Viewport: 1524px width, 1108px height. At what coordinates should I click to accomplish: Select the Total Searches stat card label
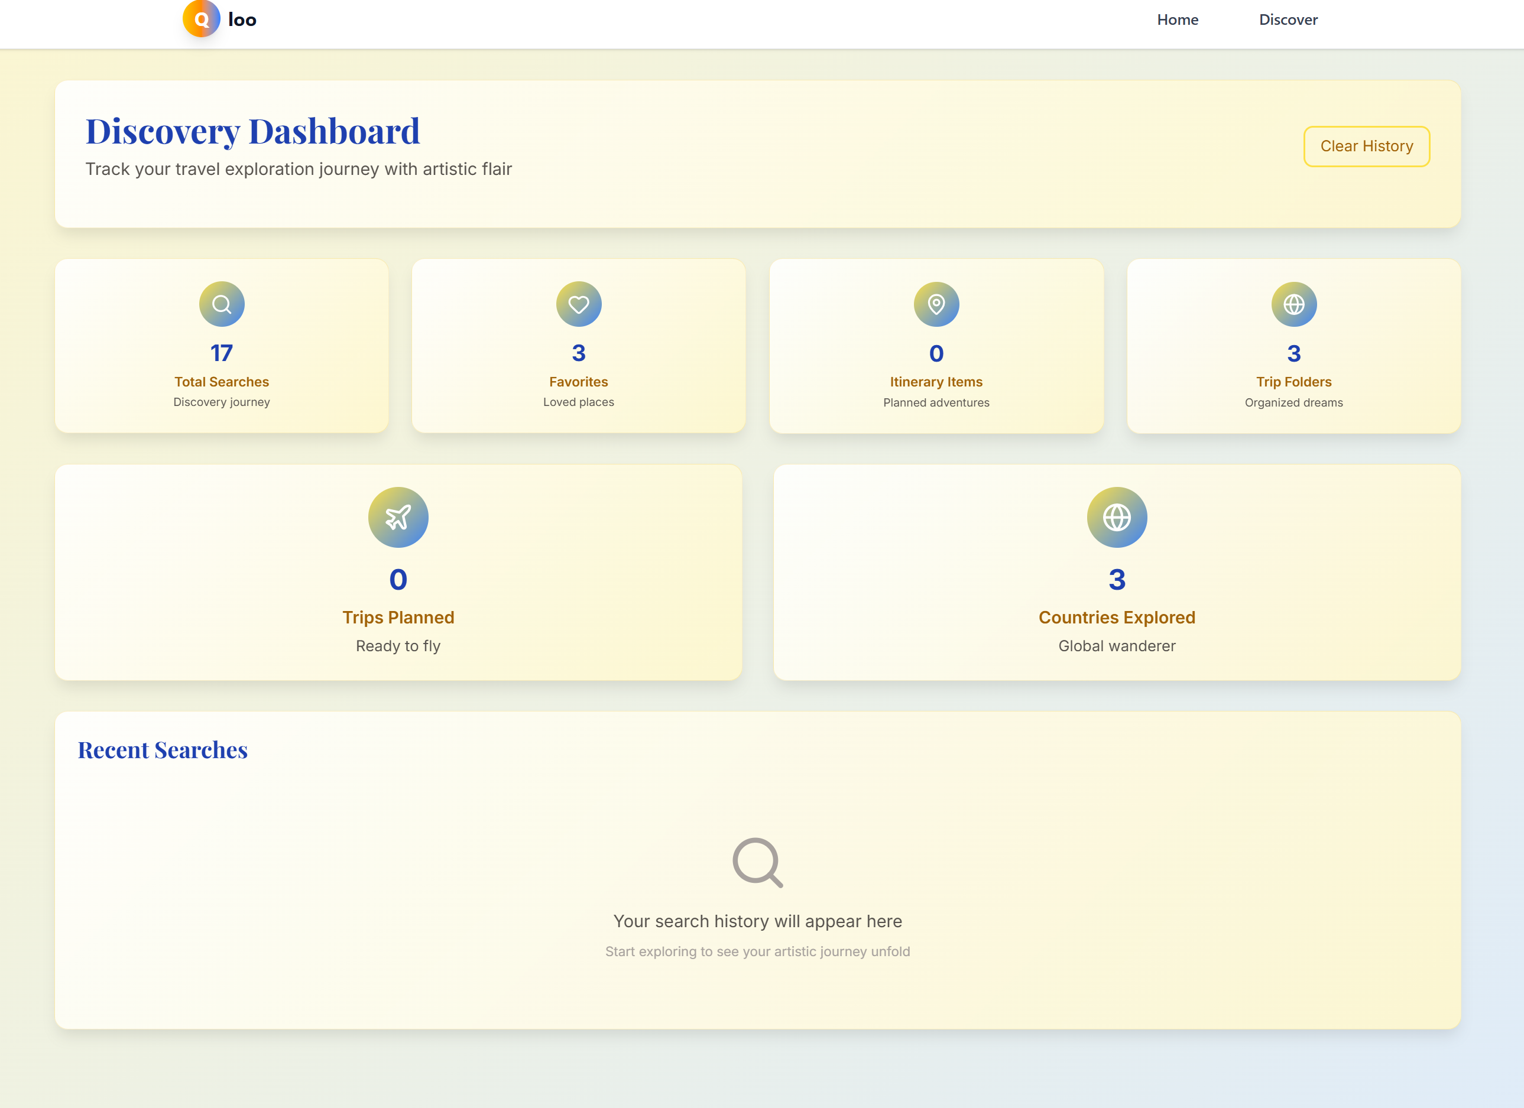coord(222,381)
